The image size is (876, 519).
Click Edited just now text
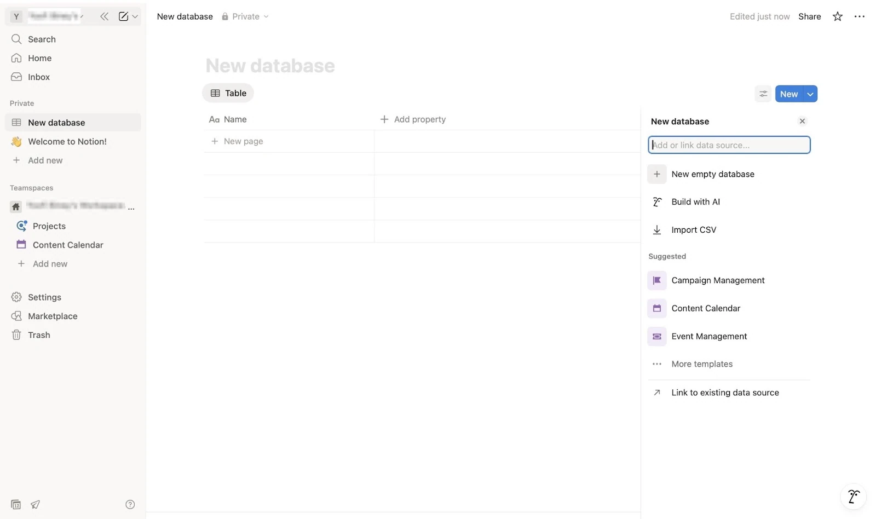[x=759, y=16]
